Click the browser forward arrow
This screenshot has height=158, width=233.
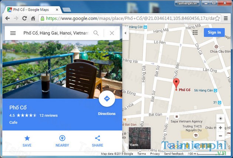click(16, 18)
